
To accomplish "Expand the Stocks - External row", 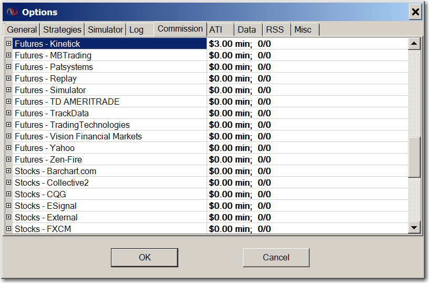I will (x=9, y=217).
